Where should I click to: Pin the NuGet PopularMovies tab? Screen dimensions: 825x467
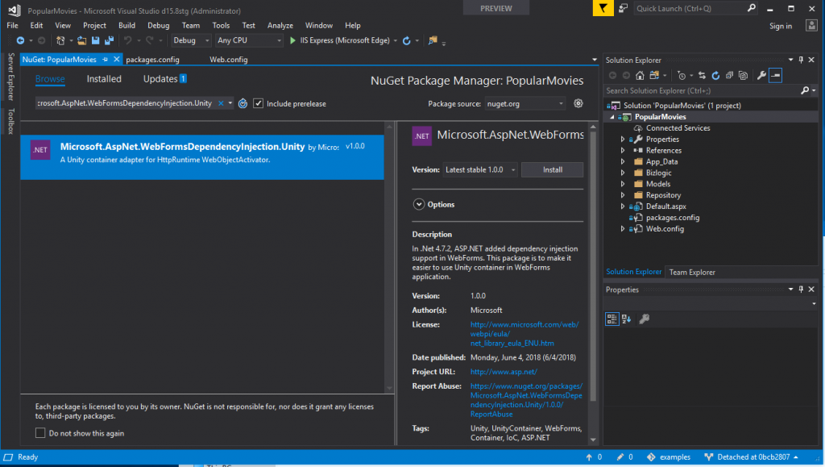(x=106, y=60)
